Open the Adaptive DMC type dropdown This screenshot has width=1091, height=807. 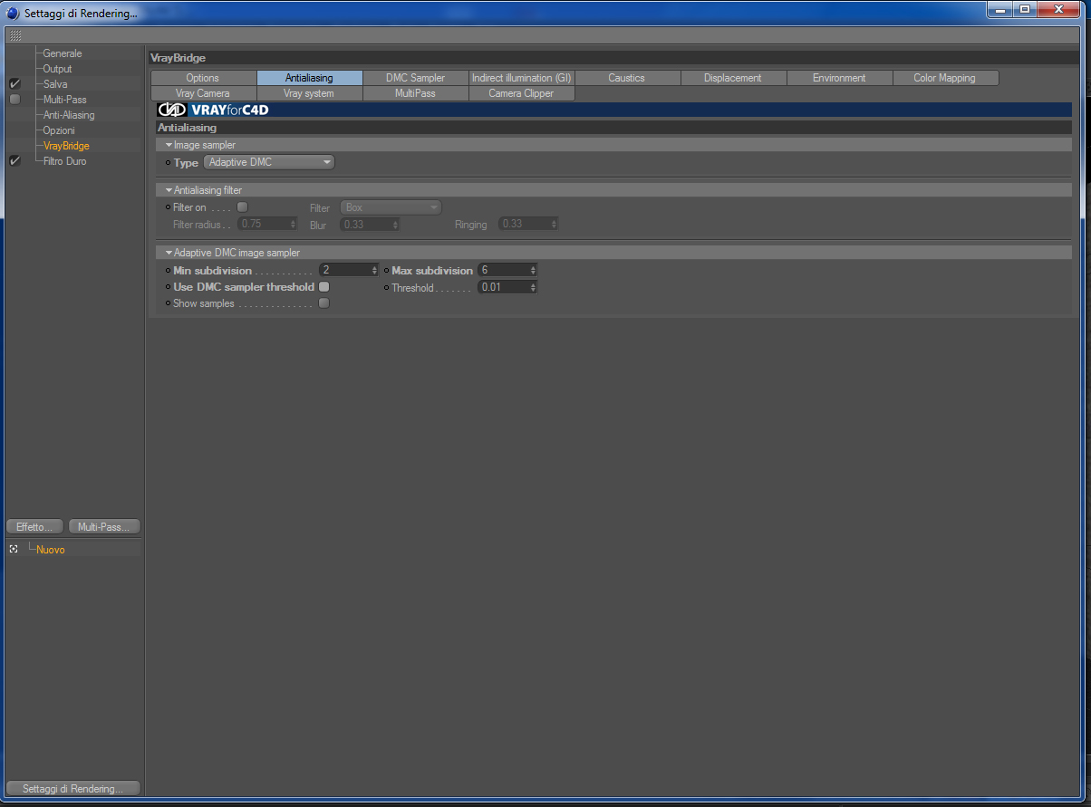[269, 162]
